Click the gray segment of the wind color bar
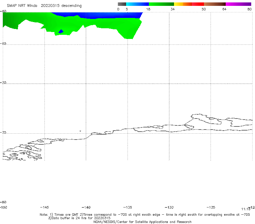The width and height of the screenshot is (255, 224). click(122, 4)
